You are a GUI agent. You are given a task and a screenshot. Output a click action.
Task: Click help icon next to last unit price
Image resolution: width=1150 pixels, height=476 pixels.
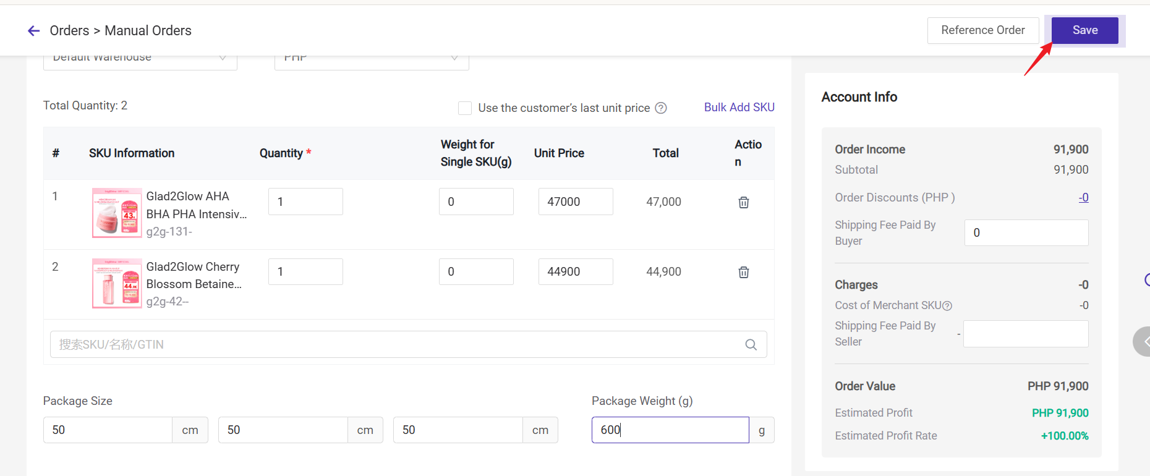point(661,108)
